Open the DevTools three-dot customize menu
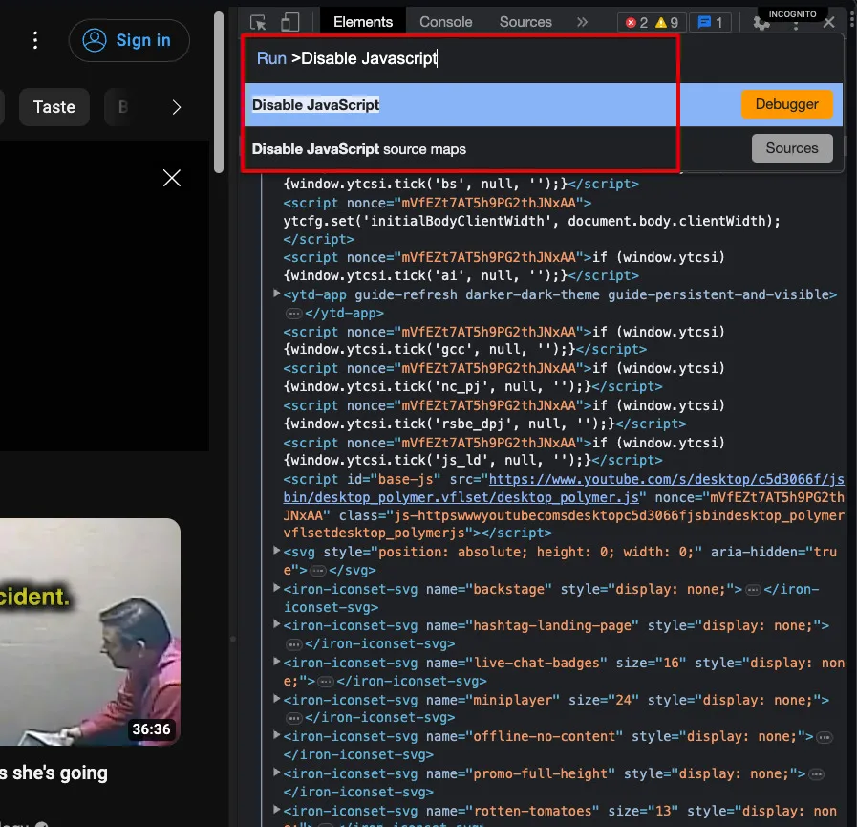 pos(796,25)
